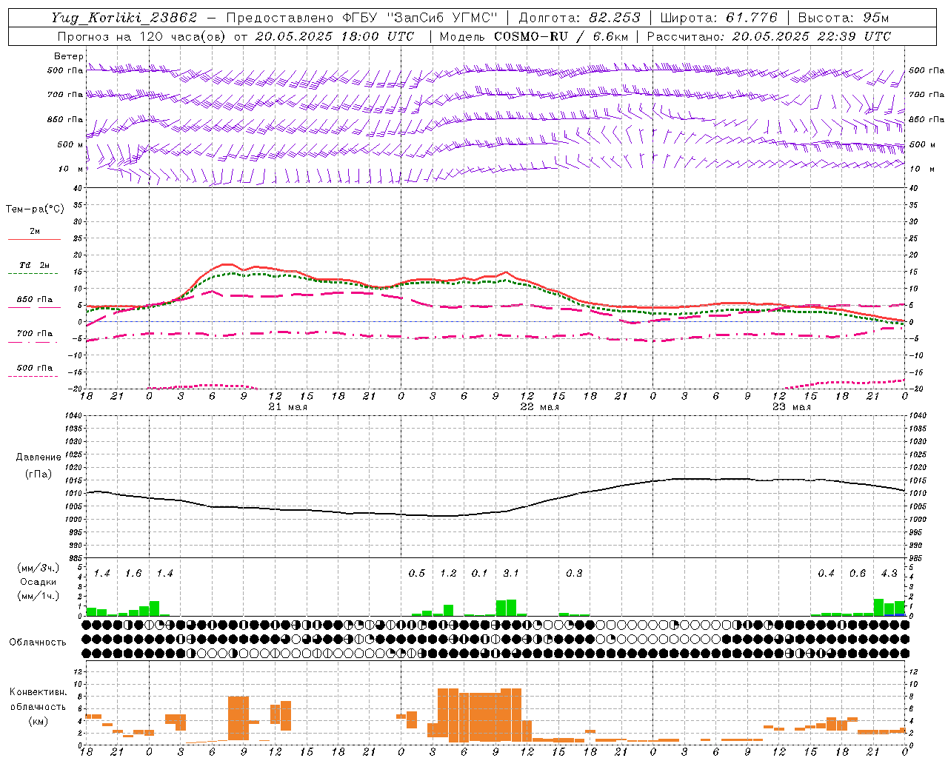Click the 0.3 precipitation total
This screenshot has width=948, height=758.
point(574,574)
